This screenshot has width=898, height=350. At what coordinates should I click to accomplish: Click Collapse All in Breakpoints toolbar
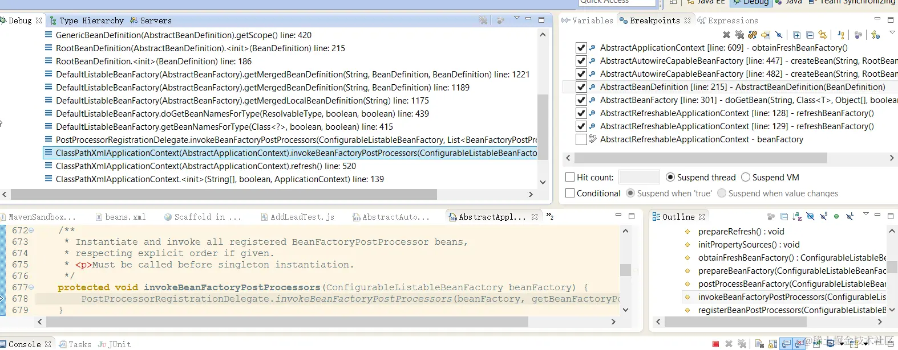[810, 35]
